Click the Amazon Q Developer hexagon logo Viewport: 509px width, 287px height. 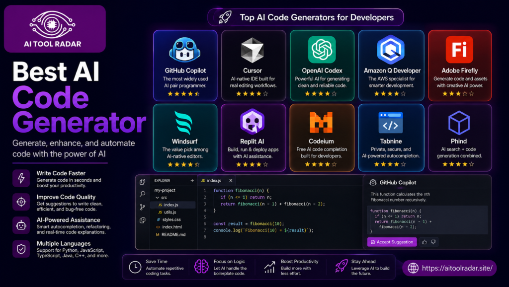click(391, 49)
